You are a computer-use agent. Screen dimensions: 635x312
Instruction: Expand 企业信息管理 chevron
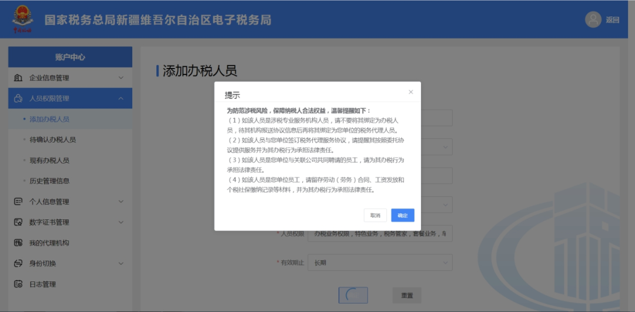121,77
